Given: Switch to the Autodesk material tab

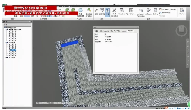Looking at the screenshot, I should tap(108, 31).
